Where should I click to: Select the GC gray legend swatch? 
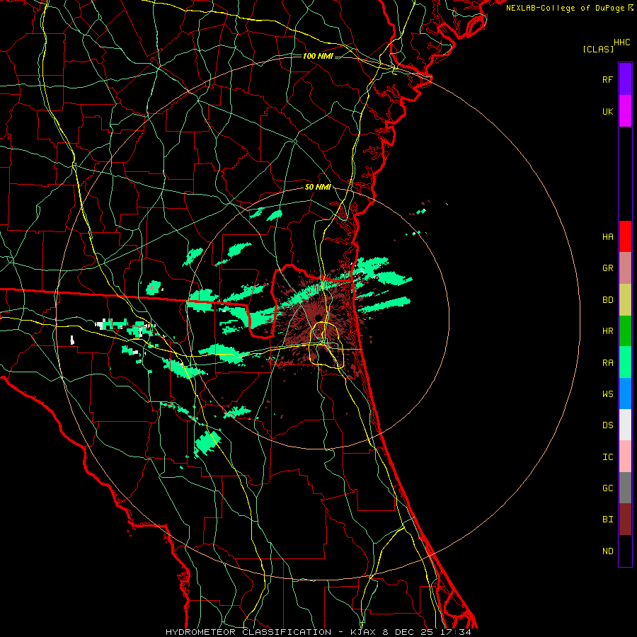click(625, 488)
